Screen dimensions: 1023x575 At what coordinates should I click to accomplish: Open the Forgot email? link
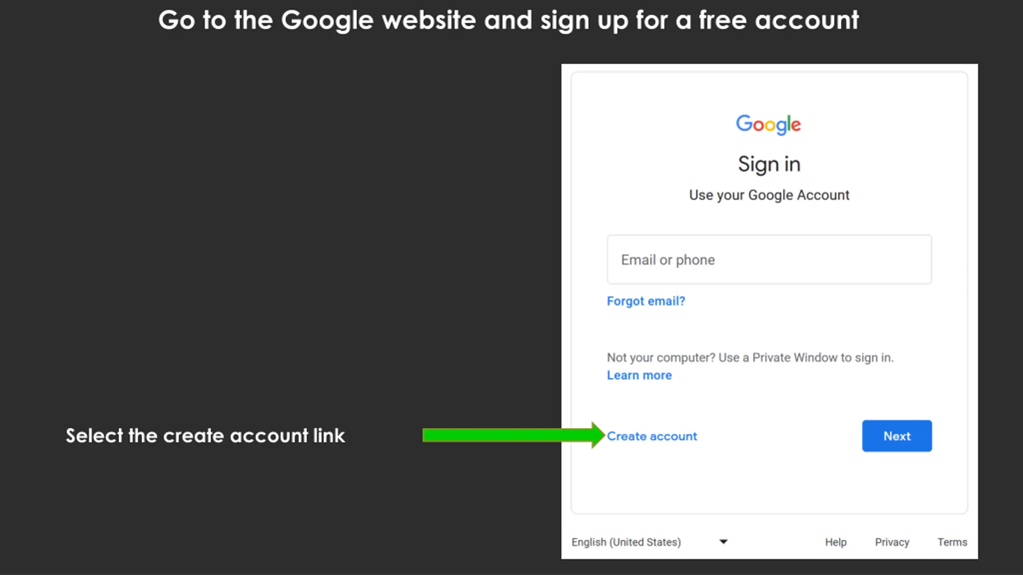(646, 301)
